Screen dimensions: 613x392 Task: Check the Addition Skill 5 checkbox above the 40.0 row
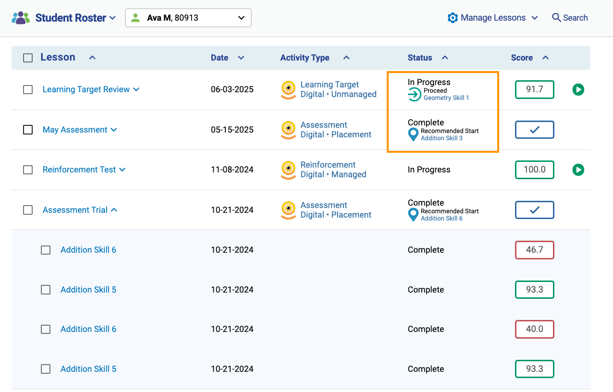[46, 290]
